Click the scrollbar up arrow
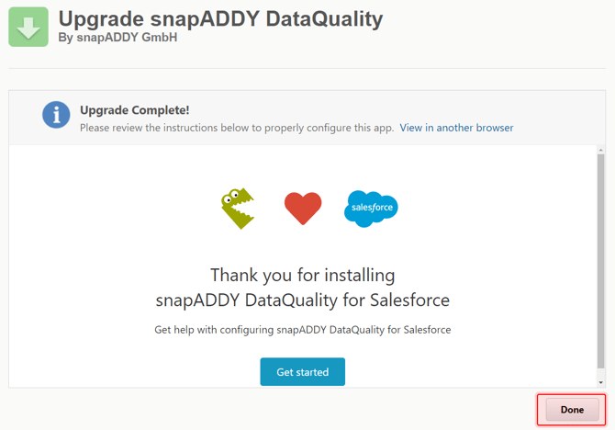This screenshot has width=615, height=430. coord(600,150)
